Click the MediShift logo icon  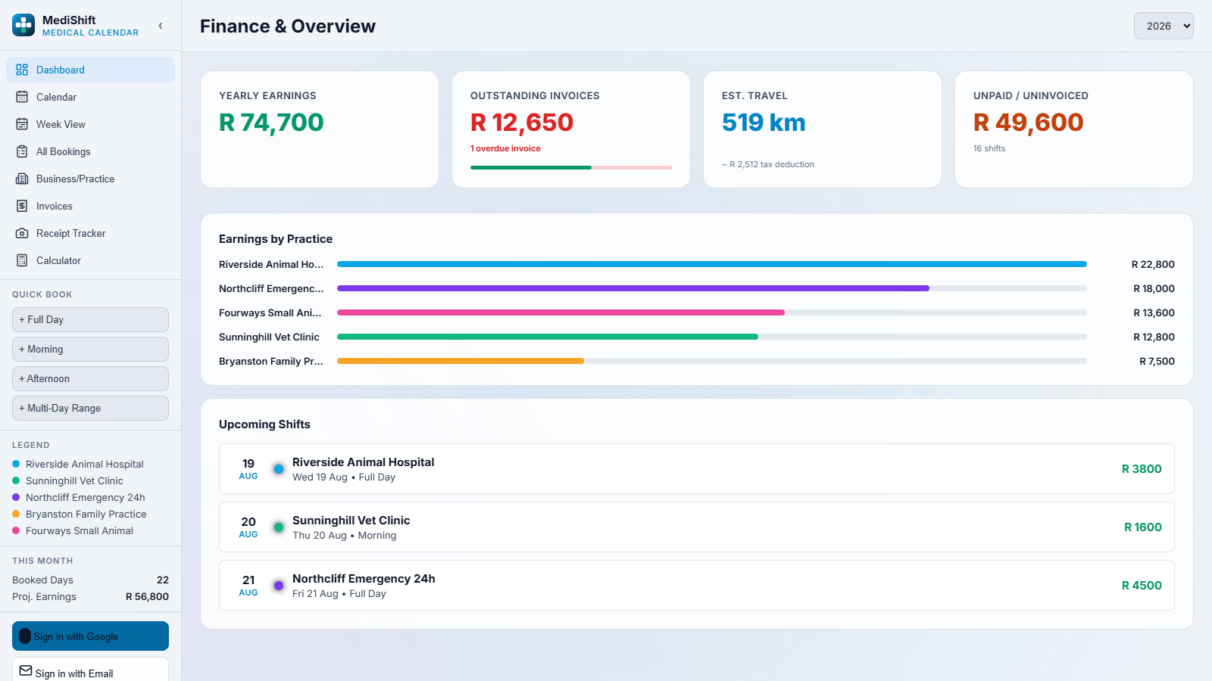(x=23, y=25)
